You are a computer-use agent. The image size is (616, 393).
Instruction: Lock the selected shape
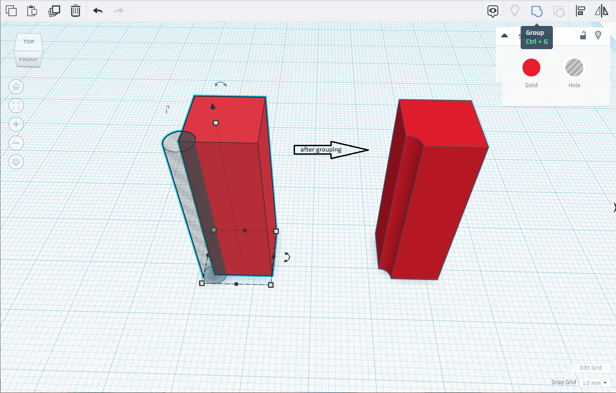(583, 35)
